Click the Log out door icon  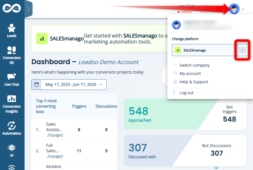tap(175, 92)
